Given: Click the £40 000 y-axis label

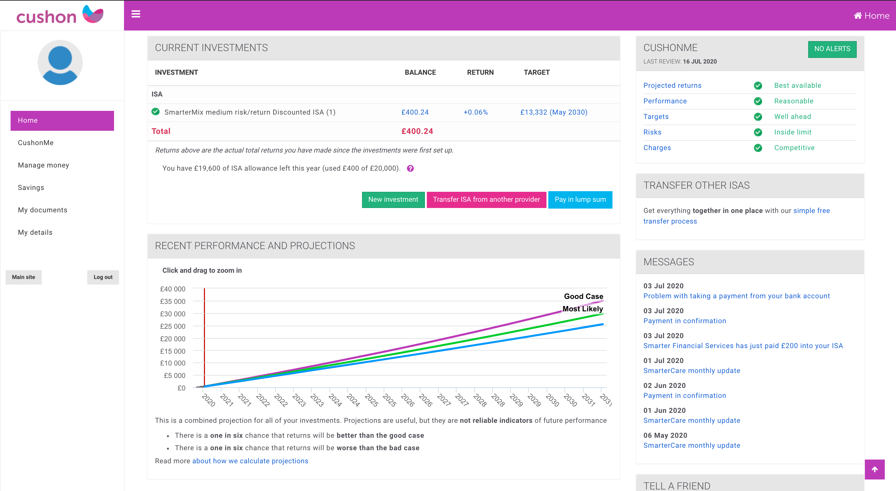Looking at the screenshot, I should tap(173, 289).
